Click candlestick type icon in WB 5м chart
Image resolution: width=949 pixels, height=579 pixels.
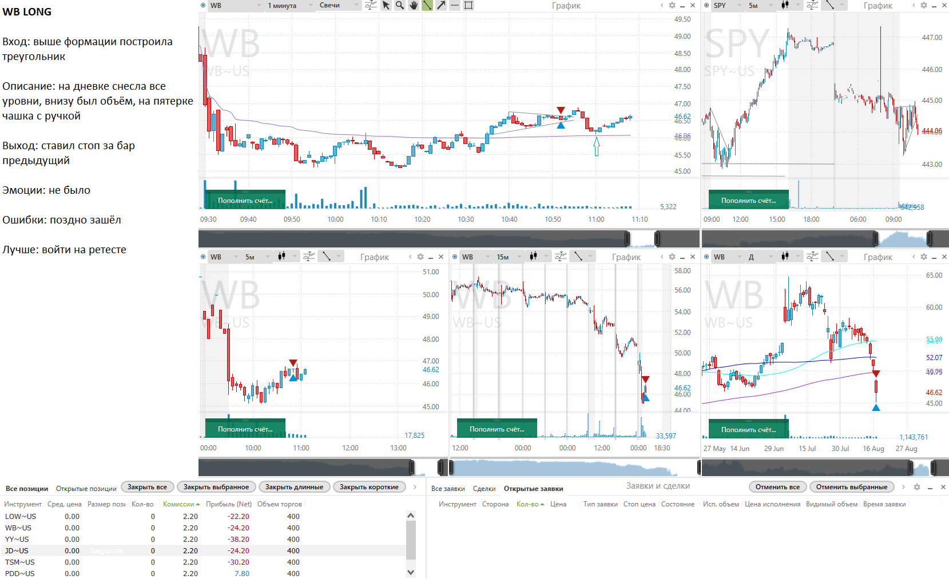pos(281,257)
